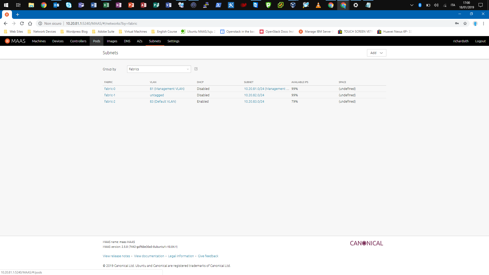Open VLC from Windows taskbar

(318, 5)
